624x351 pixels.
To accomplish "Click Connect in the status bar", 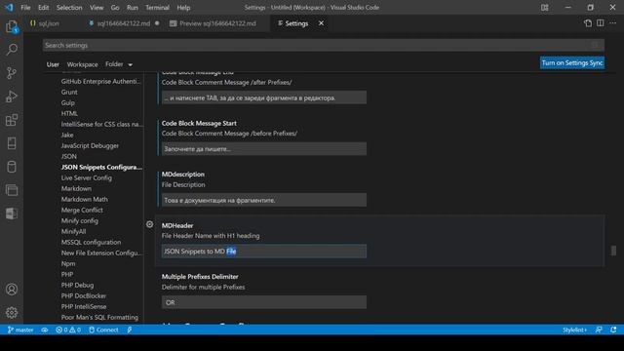I will (103, 330).
